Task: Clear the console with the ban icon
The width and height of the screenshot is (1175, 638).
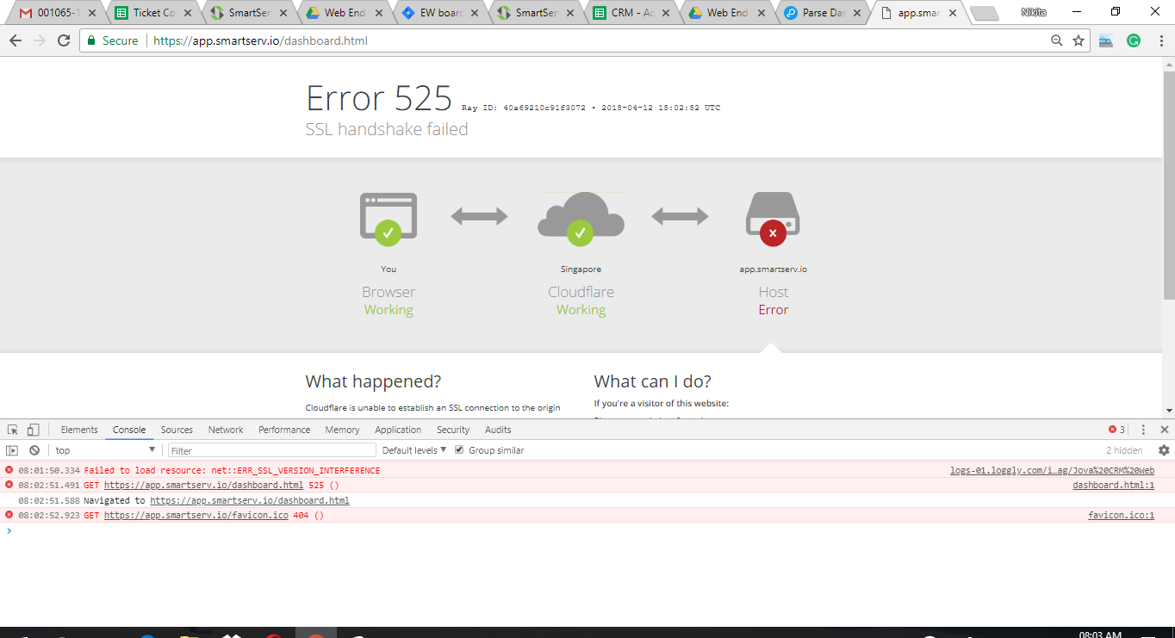Action: tap(34, 450)
